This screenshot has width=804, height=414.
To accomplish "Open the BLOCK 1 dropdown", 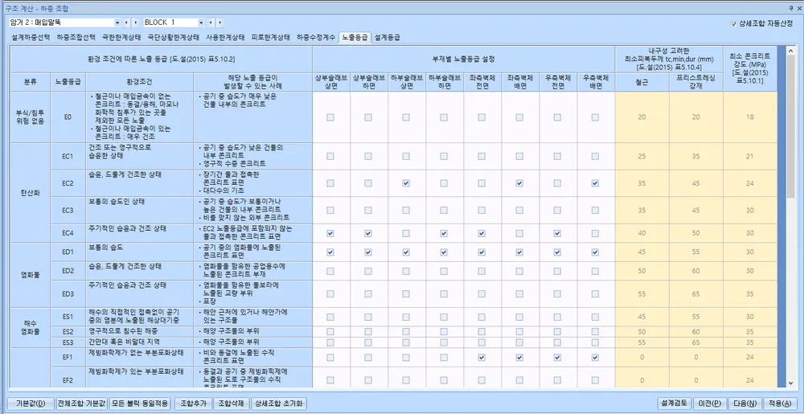I will coord(202,23).
